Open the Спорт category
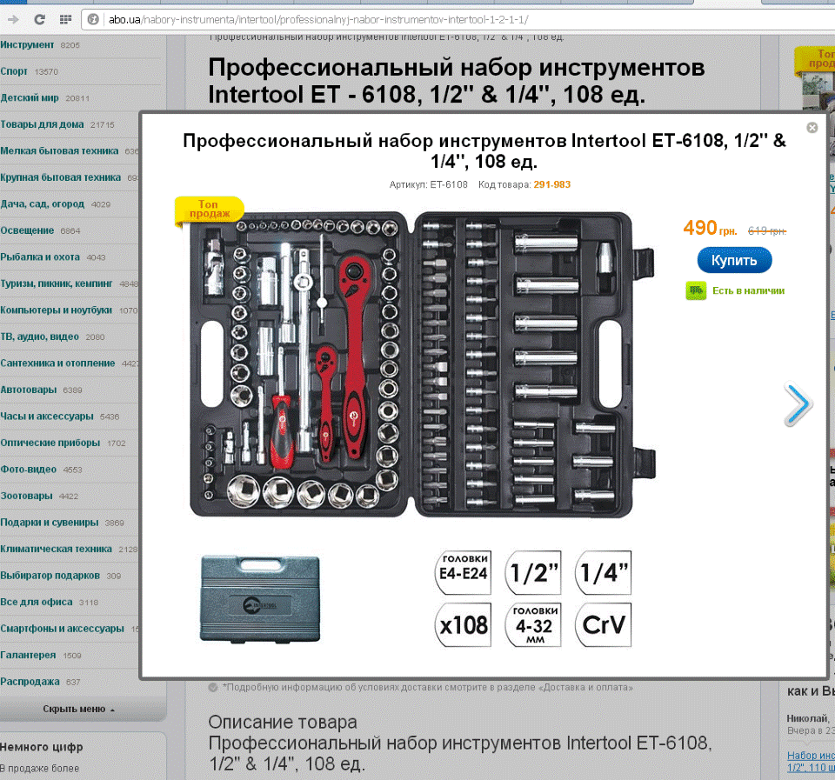The width and height of the screenshot is (835, 780). pos(14,71)
